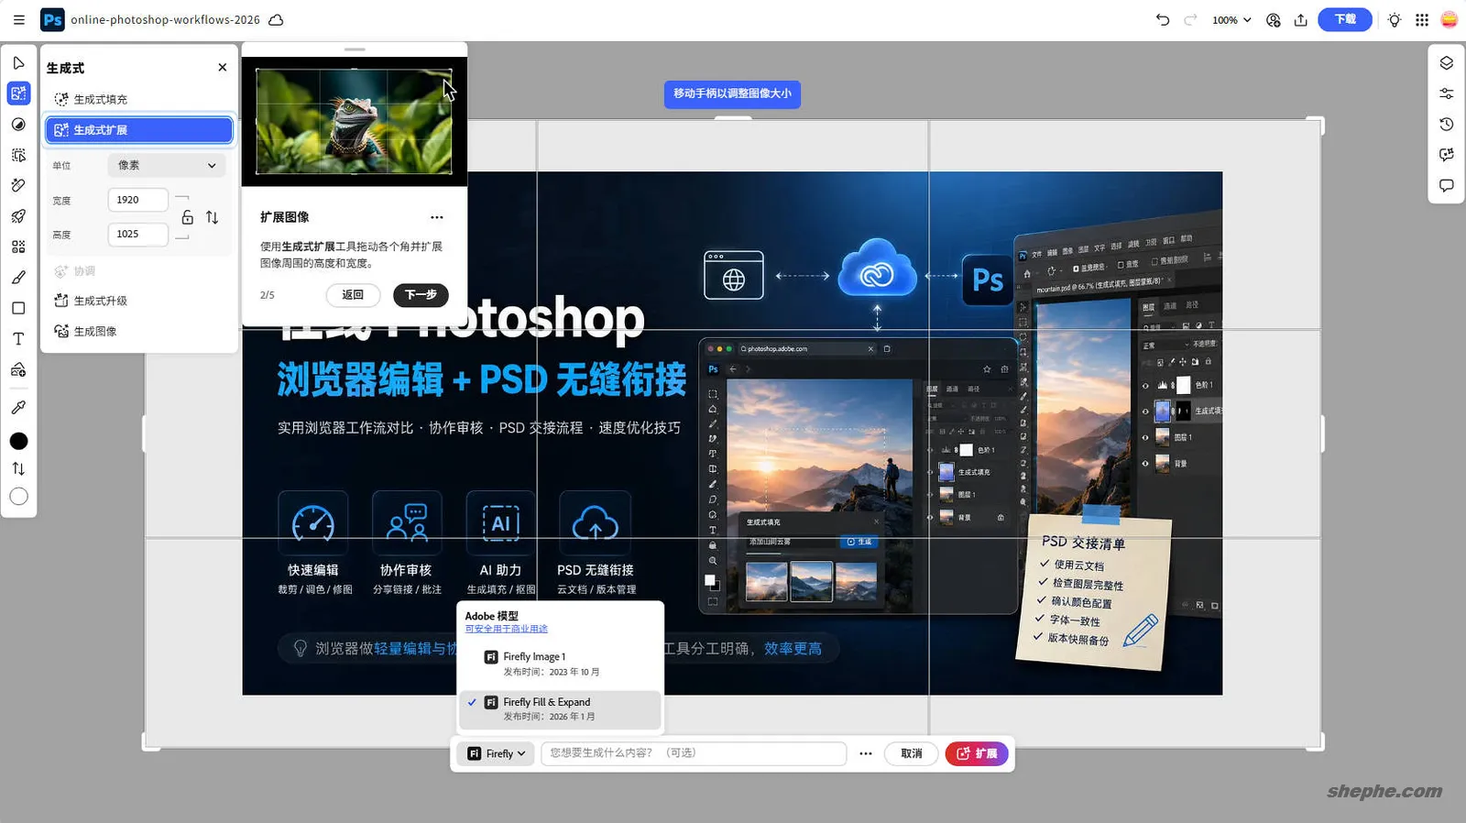Screen dimensions: 1466x823
Task: Toggle the aspect ratio lock icon
Action: (x=187, y=217)
